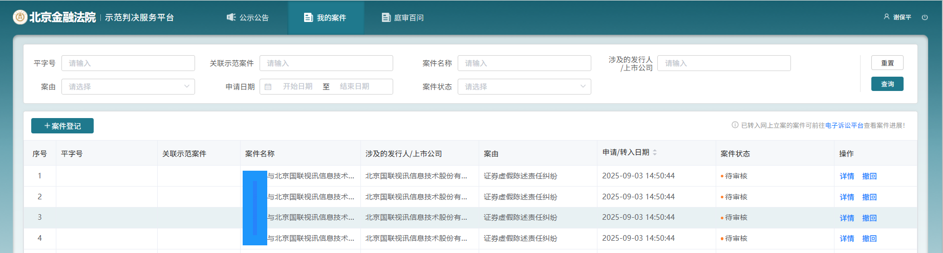943x253 pixels.
Task: Click 撤回 for row 1
Action: pos(869,176)
